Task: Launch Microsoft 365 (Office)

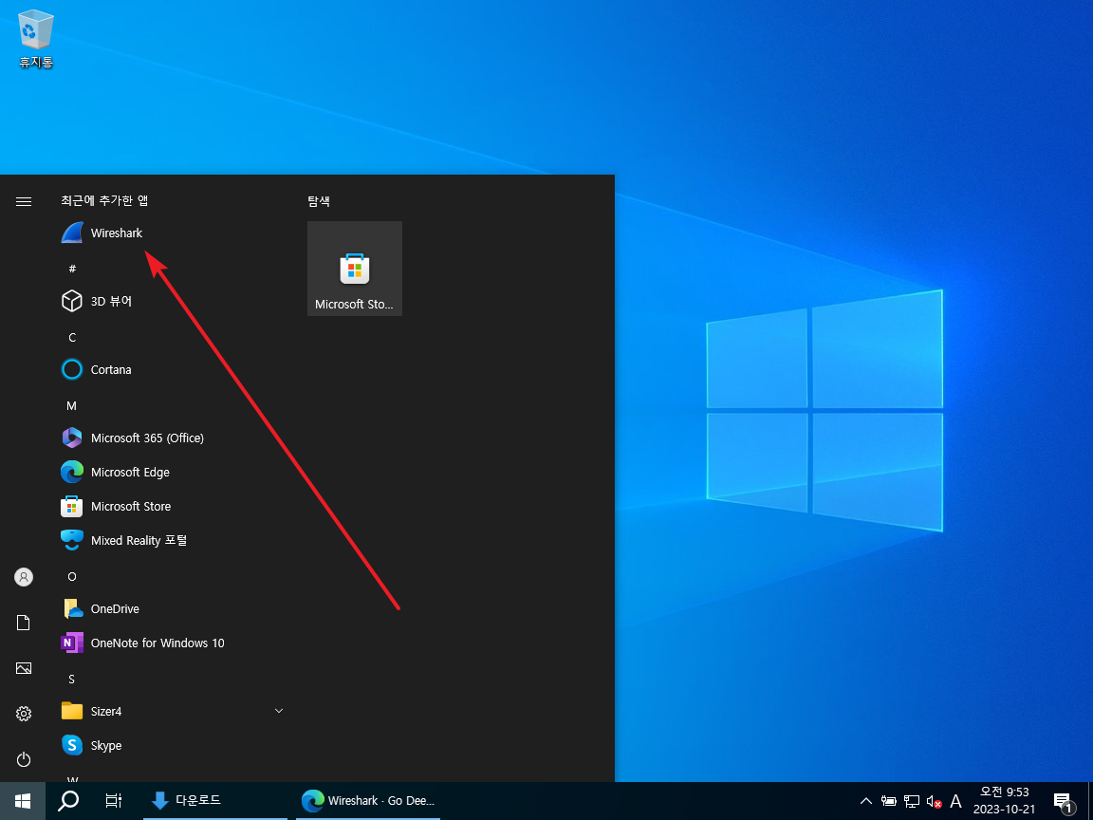Action: pyautogui.click(x=172, y=438)
